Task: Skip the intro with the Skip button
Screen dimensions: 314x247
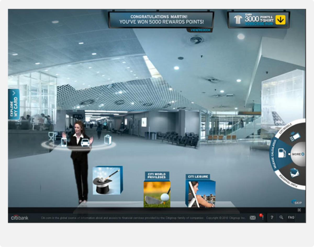Action: [x=297, y=202]
